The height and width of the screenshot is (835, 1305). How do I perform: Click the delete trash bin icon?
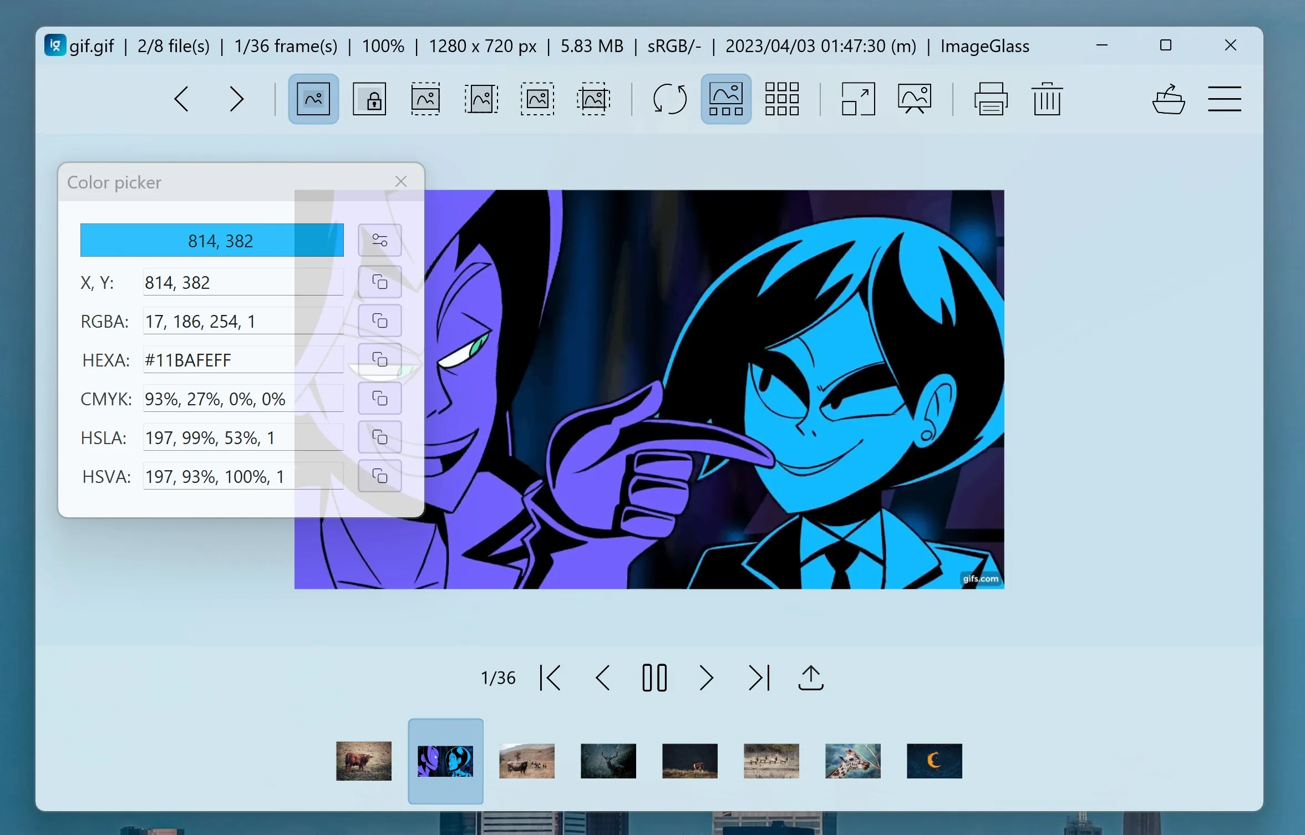pyautogui.click(x=1047, y=99)
